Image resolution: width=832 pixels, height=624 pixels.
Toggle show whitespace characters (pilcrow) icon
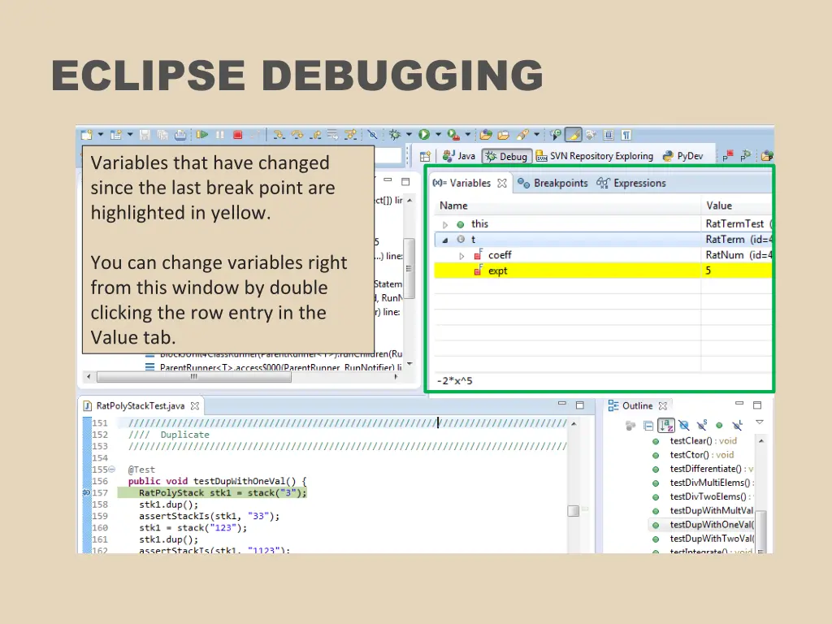tap(626, 135)
